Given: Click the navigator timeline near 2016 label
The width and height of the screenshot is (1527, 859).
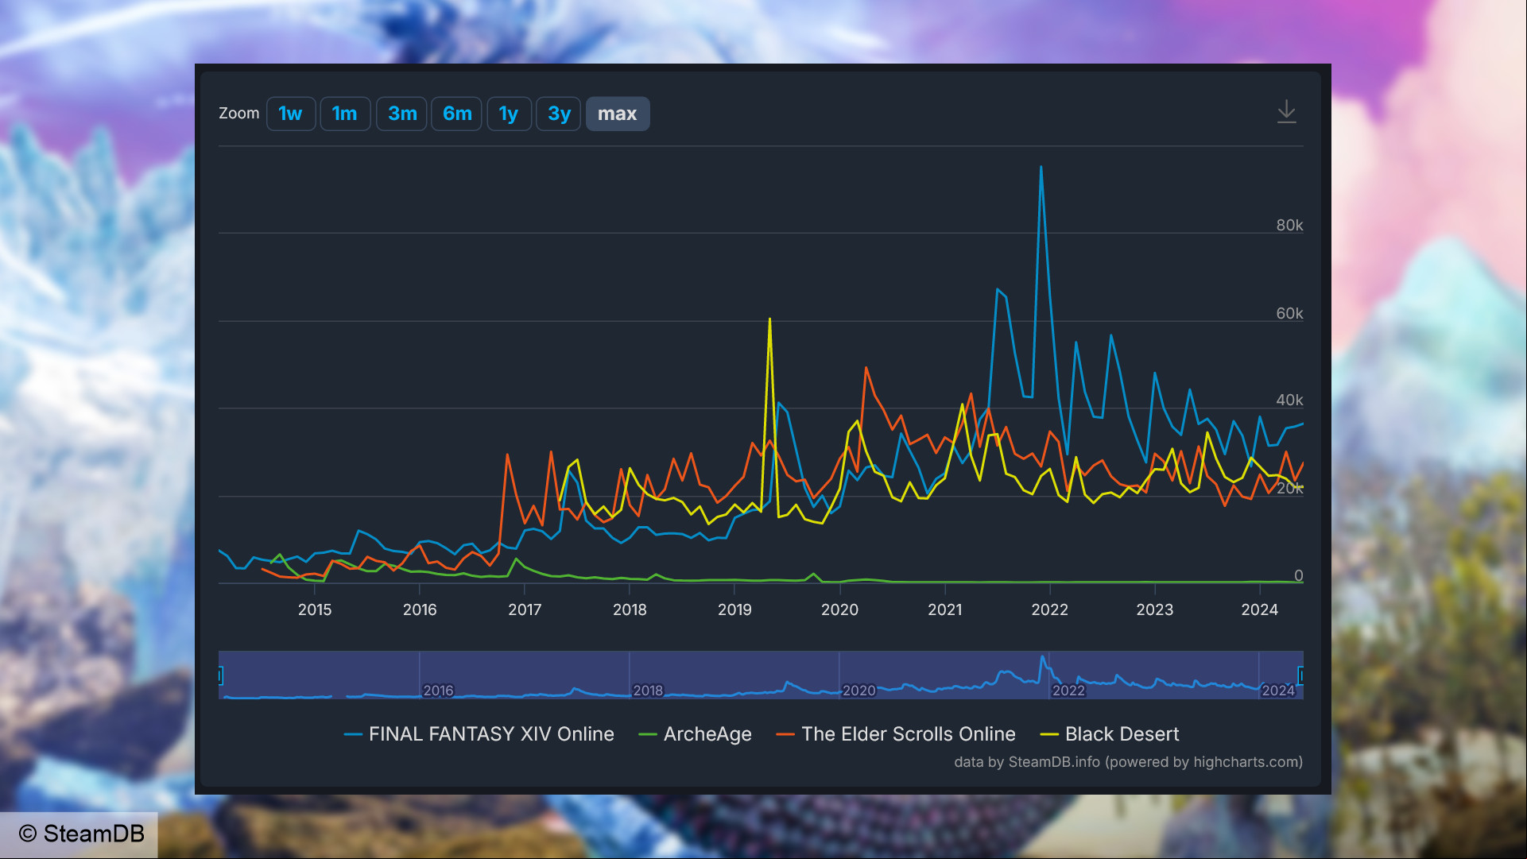Looking at the screenshot, I should (x=438, y=691).
